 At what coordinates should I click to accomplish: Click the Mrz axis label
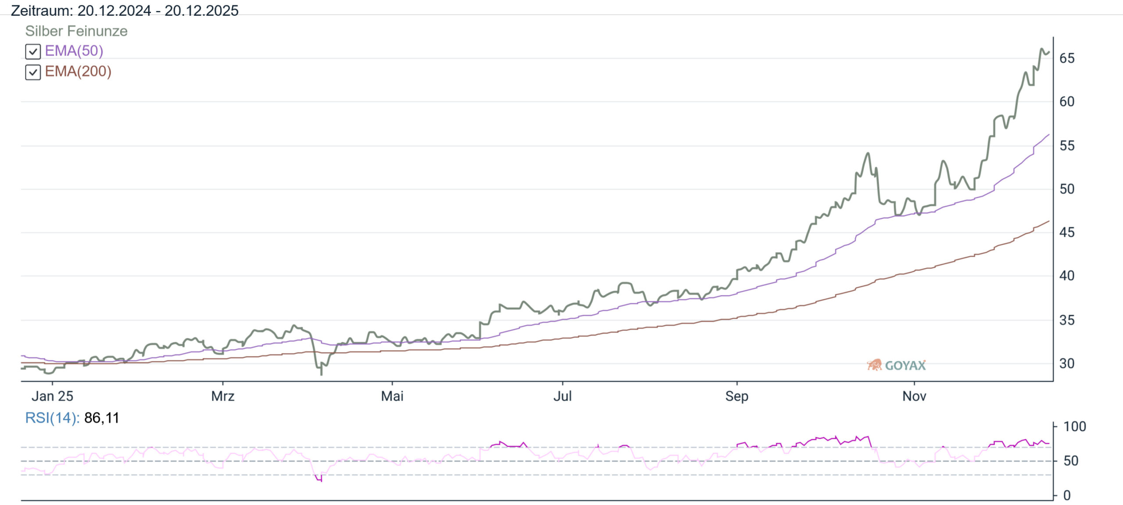coord(223,396)
